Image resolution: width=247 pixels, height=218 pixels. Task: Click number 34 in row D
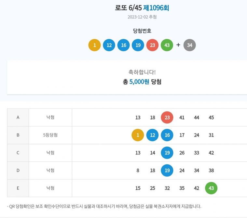(x=197, y=170)
